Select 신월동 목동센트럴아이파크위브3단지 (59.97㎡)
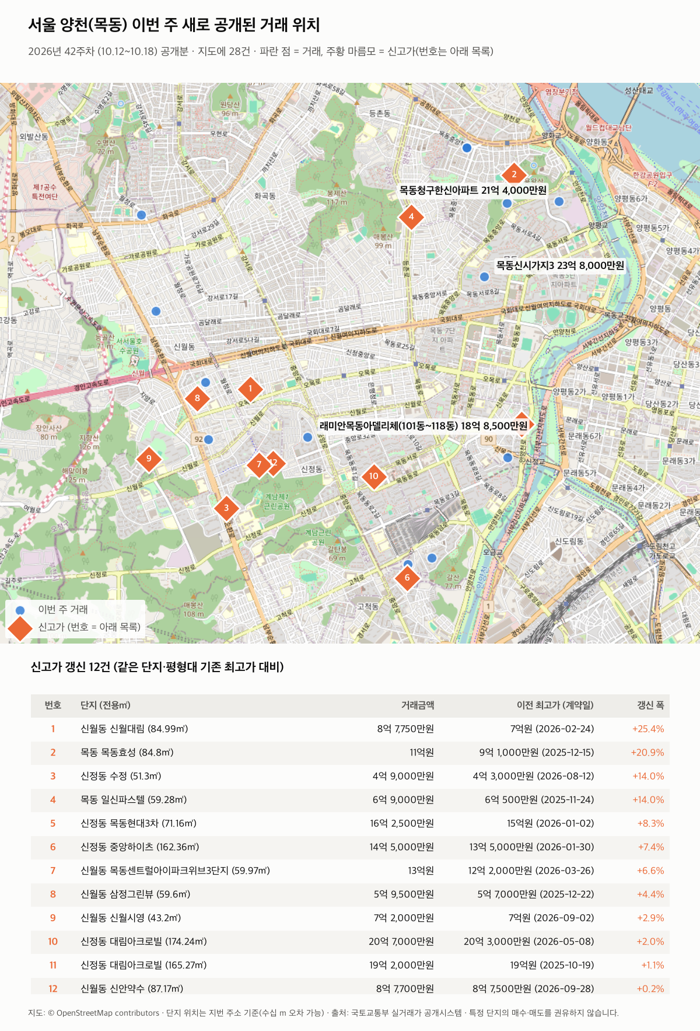Image resolution: width=700 pixels, height=1031 pixels. pyautogui.click(x=176, y=871)
